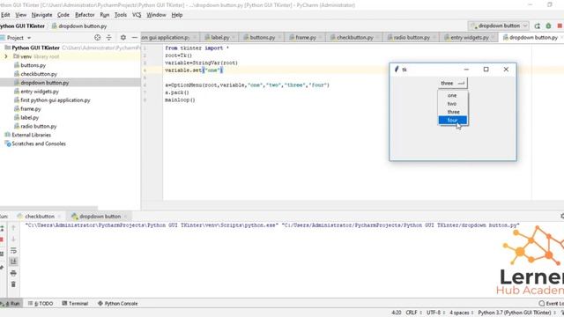Screen dimensions: 564x317
Task: Select 'four' in tk dropdown list
Action: pyautogui.click(x=452, y=120)
